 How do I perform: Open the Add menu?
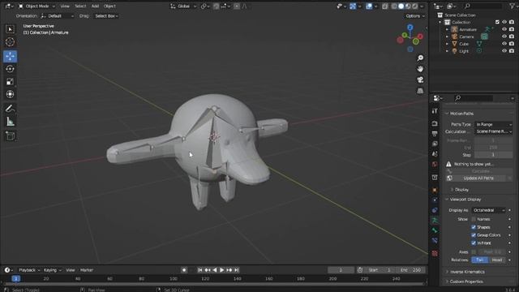click(x=95, y=6)
